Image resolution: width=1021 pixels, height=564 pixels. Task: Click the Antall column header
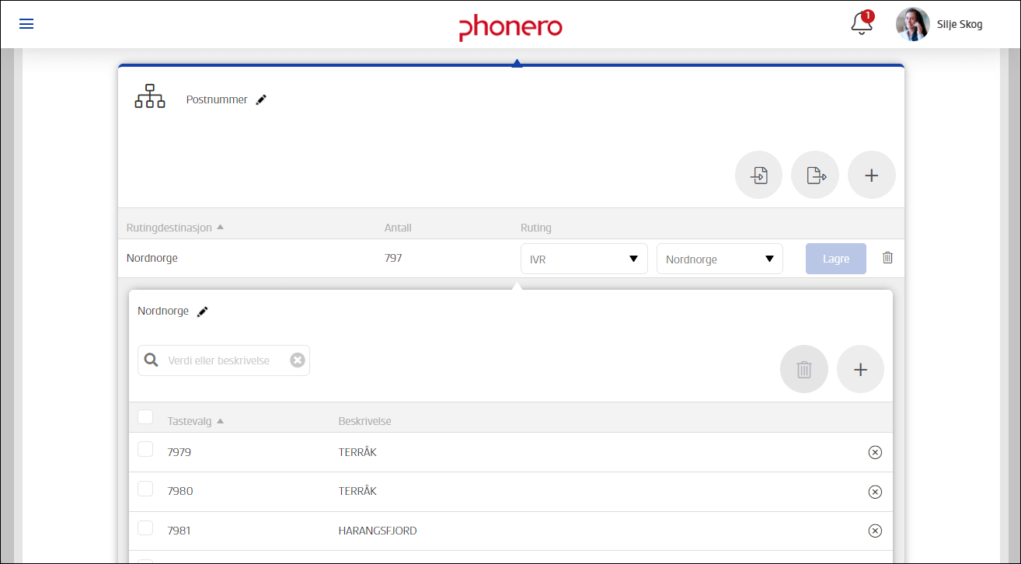pyautogui.click(x=398, y=228)
